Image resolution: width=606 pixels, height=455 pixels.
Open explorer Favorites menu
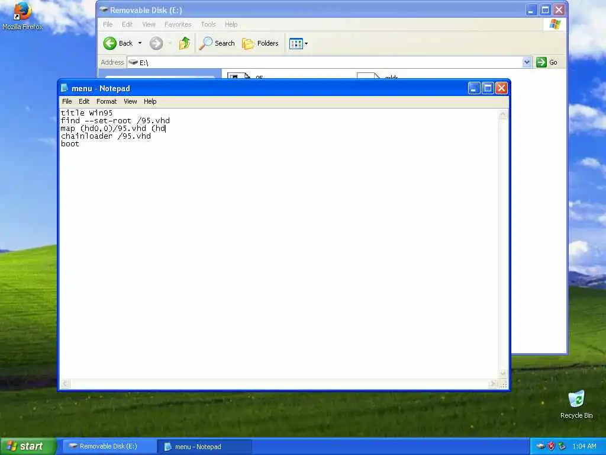[x=178, y=24]
